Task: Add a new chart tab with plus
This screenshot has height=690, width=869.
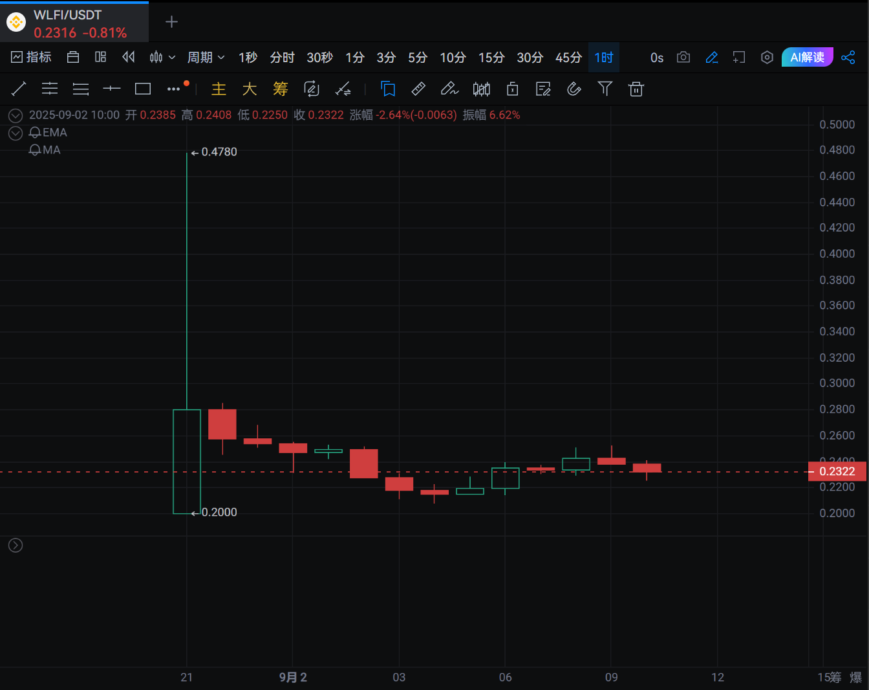Action: click(x=171, y=22)
